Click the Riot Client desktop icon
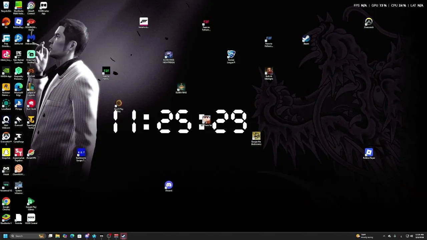The width and height of the screenshot is (427, 240). click(x=31, y=105)
